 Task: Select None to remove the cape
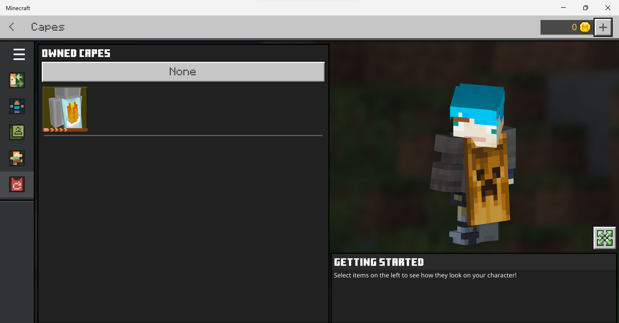click(x=183, y=72)
